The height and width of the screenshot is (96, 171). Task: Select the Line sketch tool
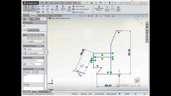38,6
